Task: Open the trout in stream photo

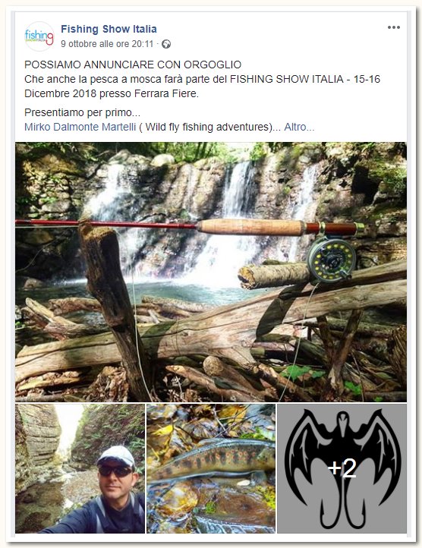Action: tap(211, 468)
